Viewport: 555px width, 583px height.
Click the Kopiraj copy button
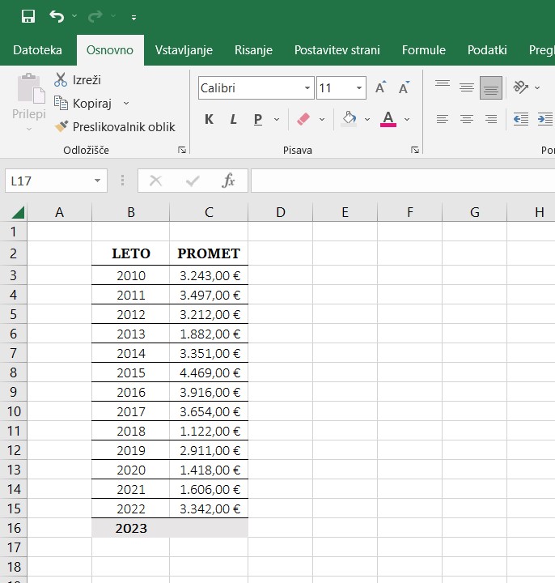[83, 104]
